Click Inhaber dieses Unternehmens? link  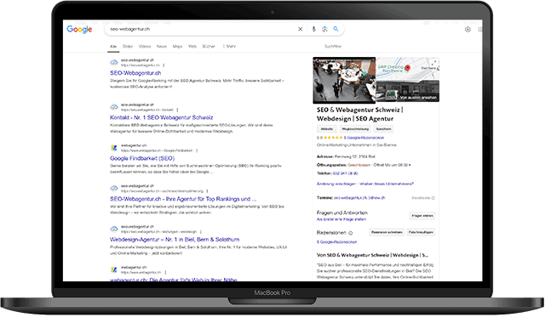tap(387, 184)
